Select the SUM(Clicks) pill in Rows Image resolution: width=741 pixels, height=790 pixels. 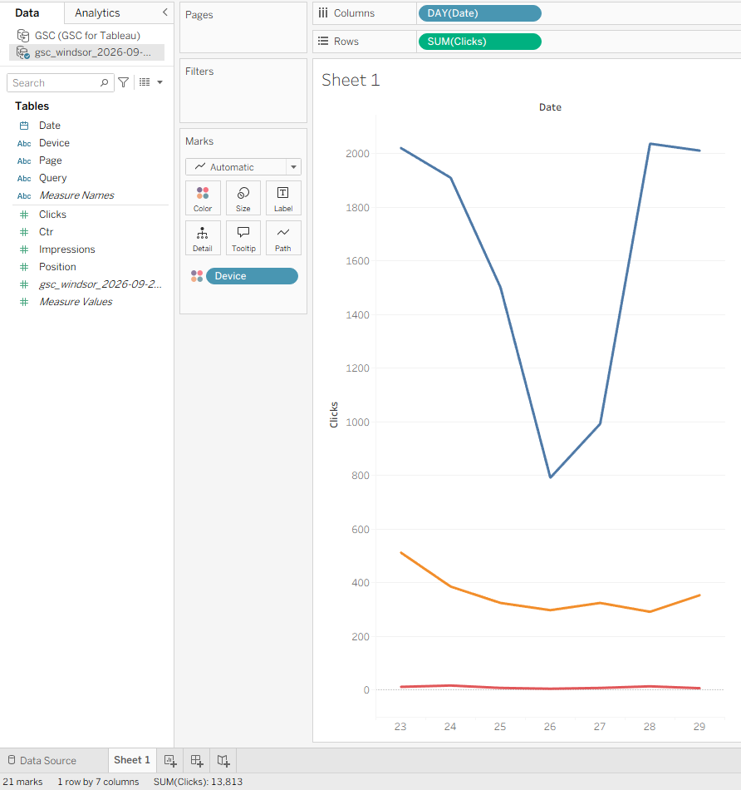point(479,42)
